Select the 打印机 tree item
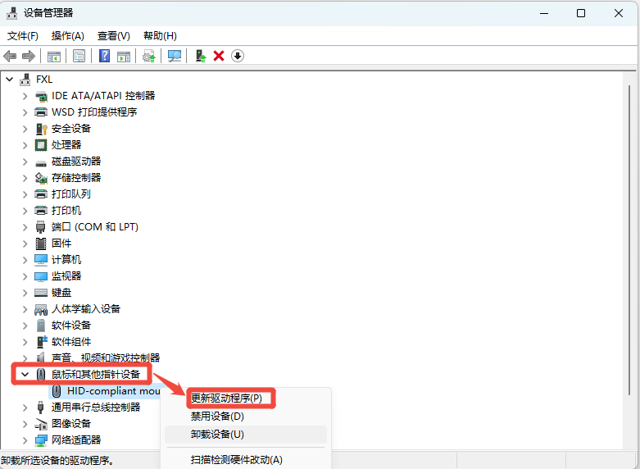 [66, 211]
